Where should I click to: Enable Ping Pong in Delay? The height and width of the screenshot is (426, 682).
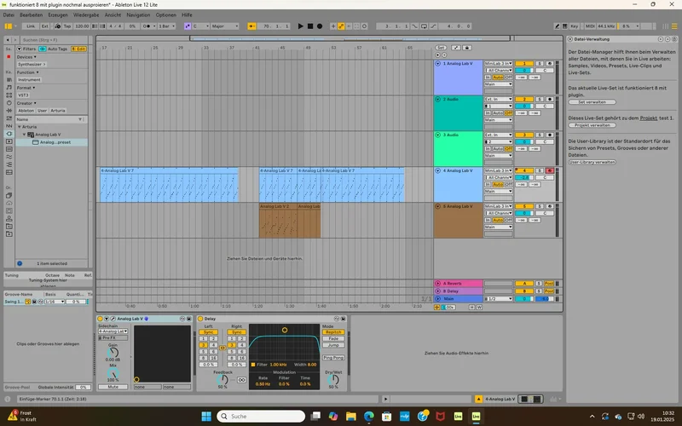pyautogui.click(x=333, y=358)
